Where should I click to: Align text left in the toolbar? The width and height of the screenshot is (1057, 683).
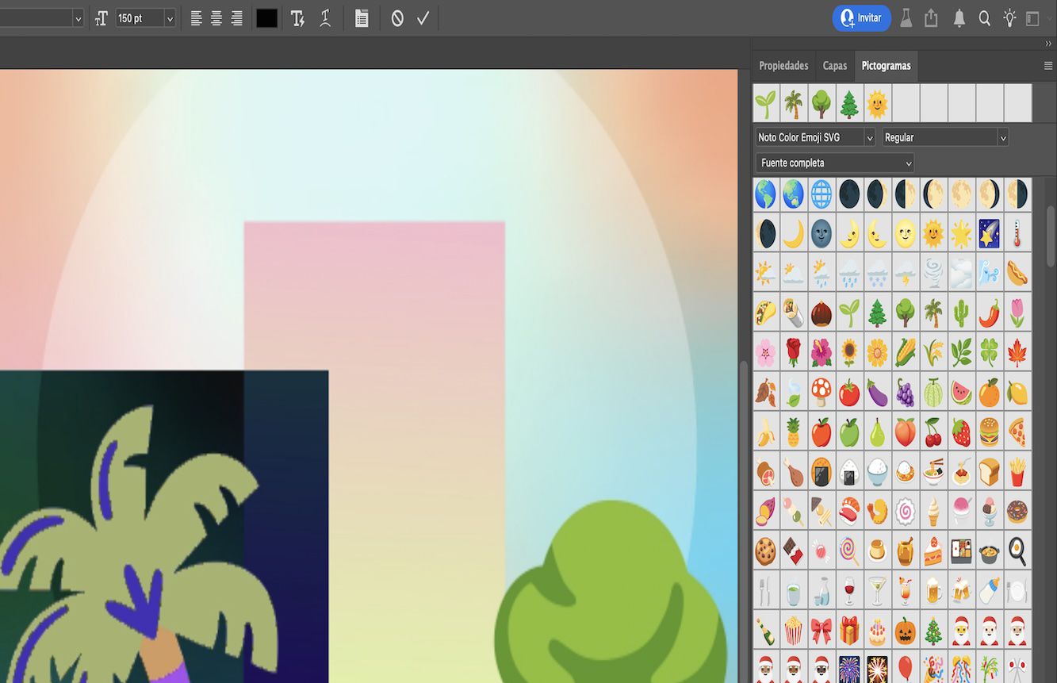196,17
